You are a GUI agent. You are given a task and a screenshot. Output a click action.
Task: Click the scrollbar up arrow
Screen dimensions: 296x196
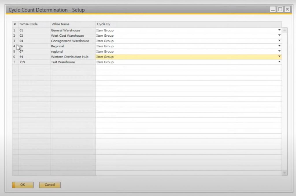coord(284,30)
